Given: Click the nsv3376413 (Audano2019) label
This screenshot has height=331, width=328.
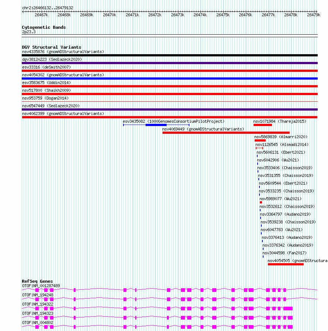Looking at the screenshot, I should [x=287, y=237].
